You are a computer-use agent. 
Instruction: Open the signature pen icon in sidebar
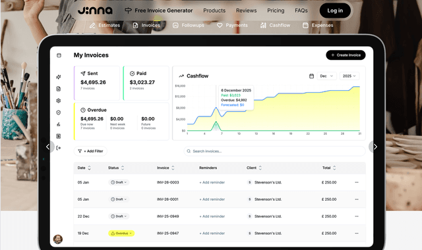point(59,124)
